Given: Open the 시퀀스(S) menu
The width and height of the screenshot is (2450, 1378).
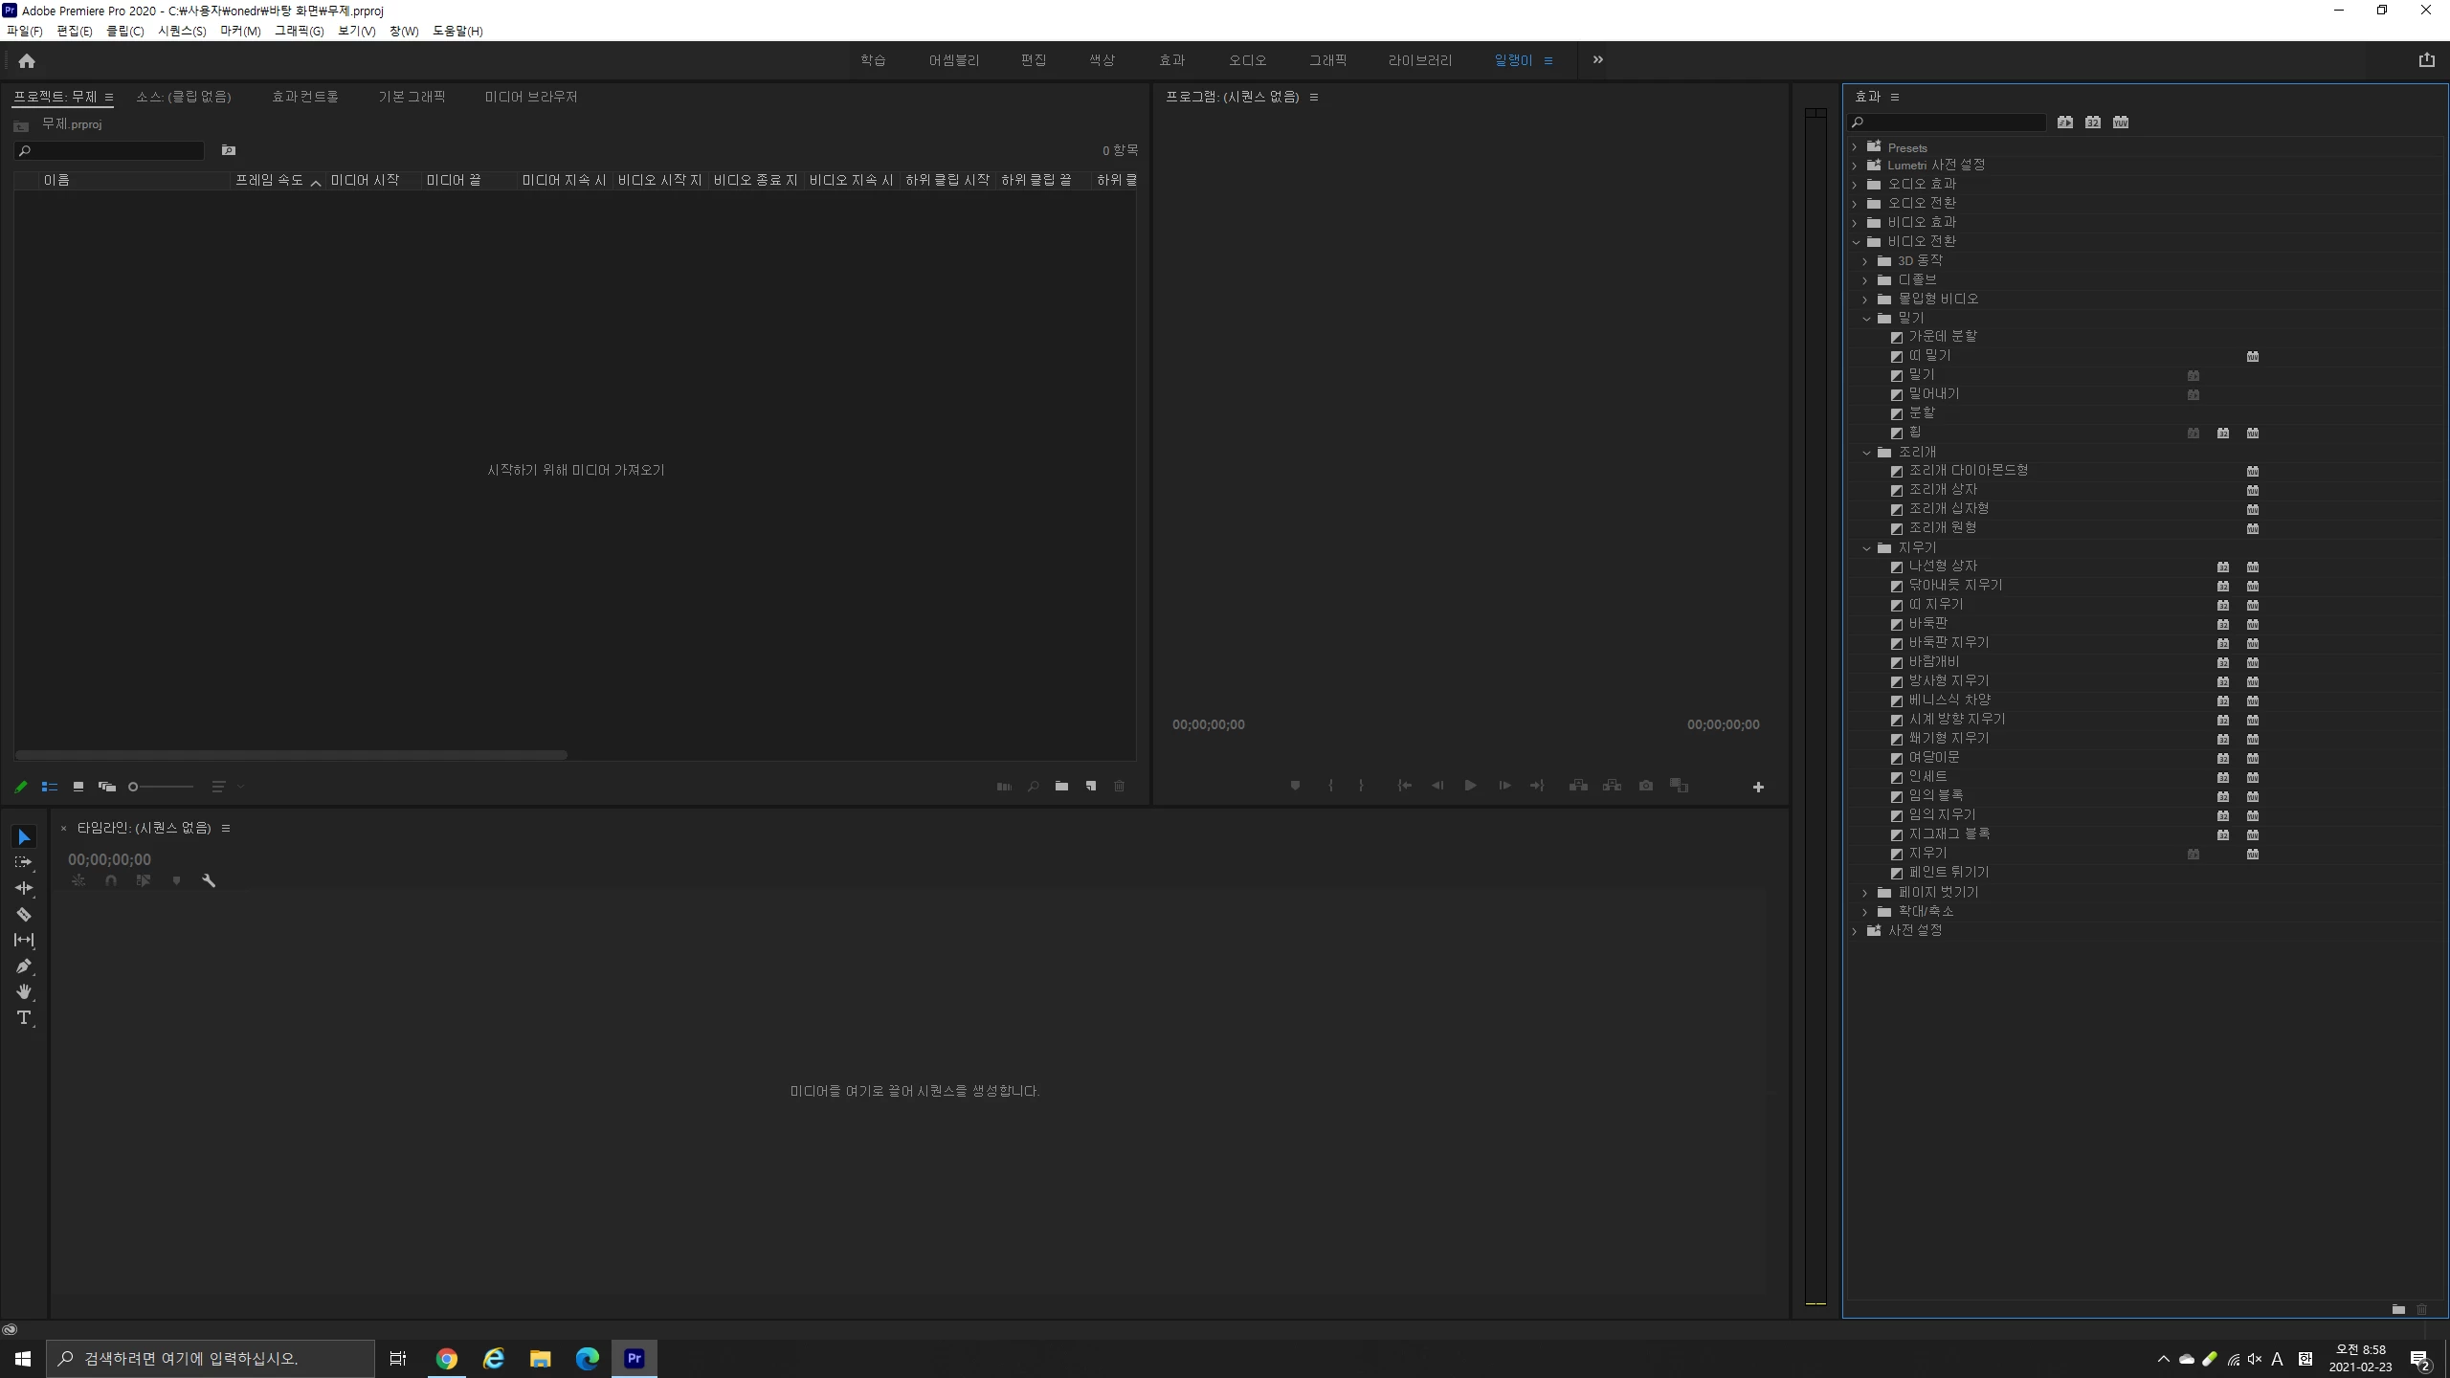Looking at the screenshot, I should coord(182,31).
